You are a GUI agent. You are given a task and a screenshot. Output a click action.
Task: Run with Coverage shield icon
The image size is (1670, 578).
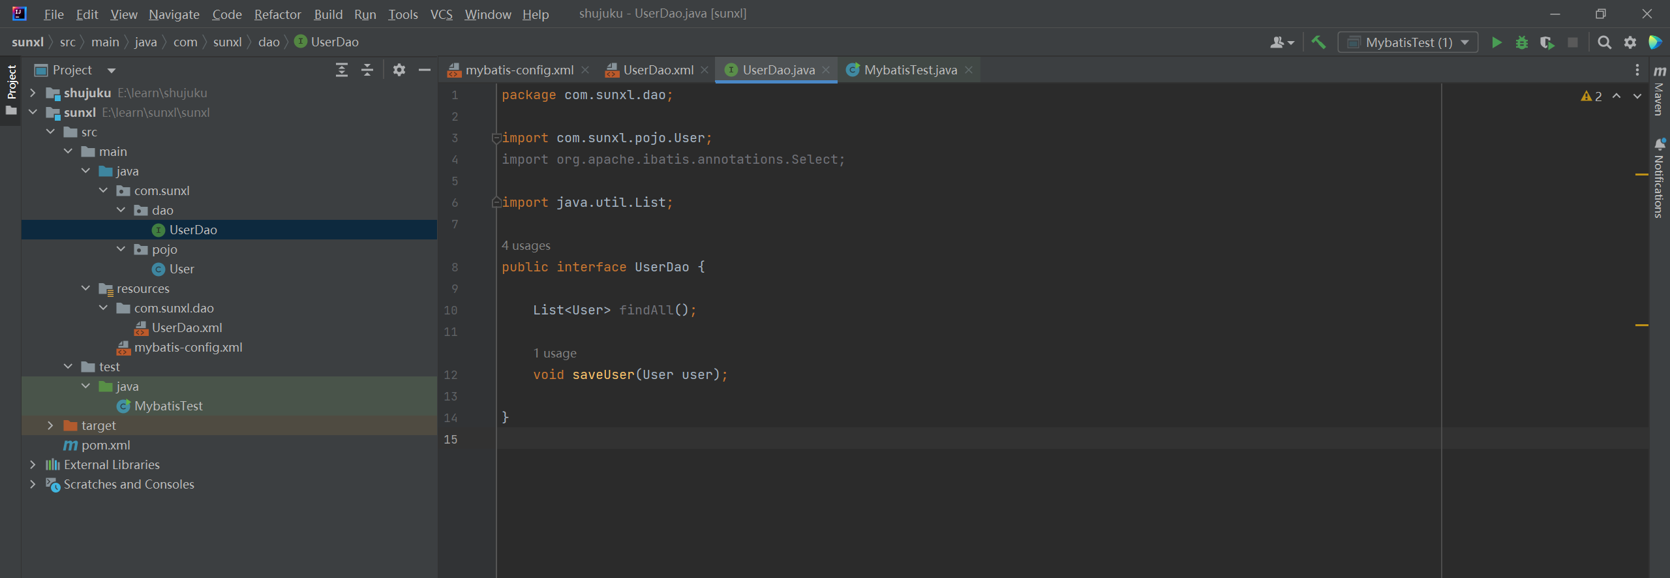point(1547,42)
